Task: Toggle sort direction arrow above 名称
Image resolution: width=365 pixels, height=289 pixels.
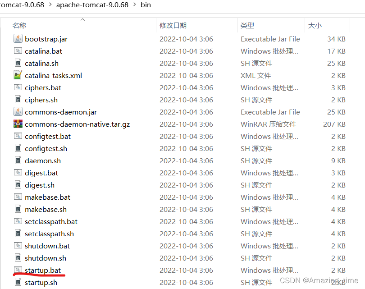Action: click(x=82, y=19)
